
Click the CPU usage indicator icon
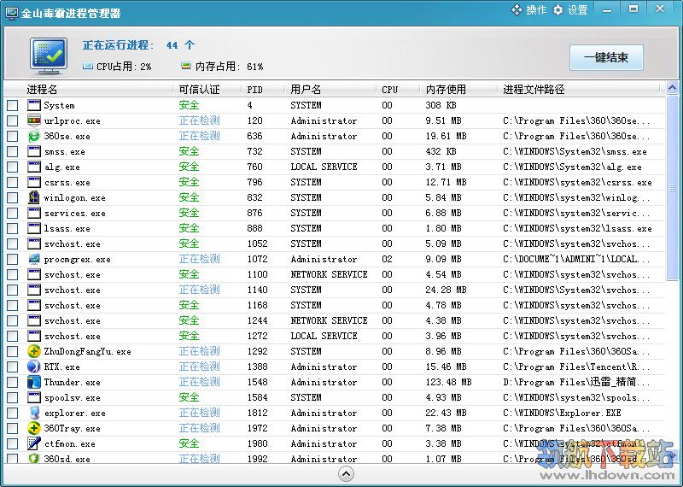[88, 67]
